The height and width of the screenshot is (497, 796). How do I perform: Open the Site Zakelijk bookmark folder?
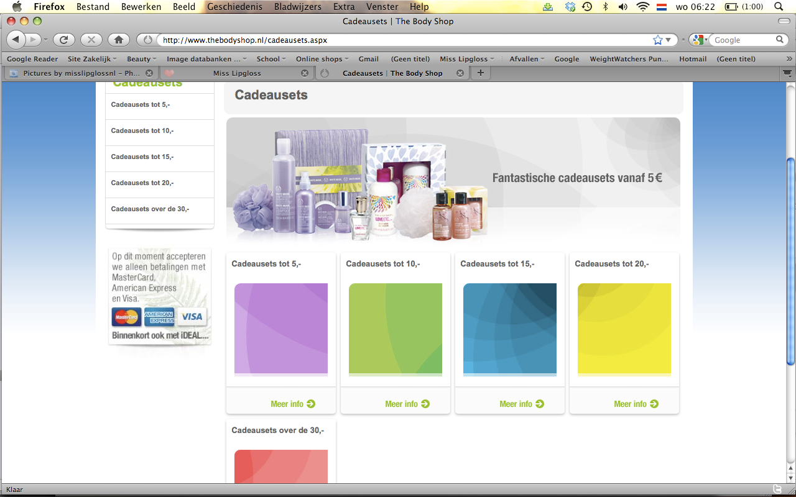tap(91, 59)
